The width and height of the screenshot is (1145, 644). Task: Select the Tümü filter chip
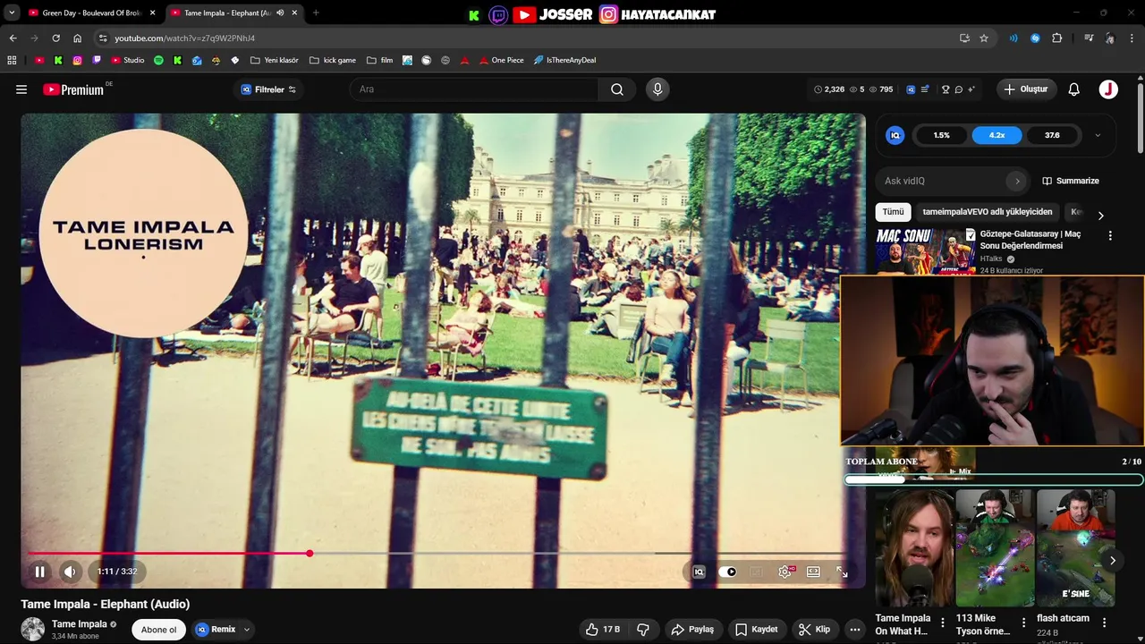tap(893, 212)
